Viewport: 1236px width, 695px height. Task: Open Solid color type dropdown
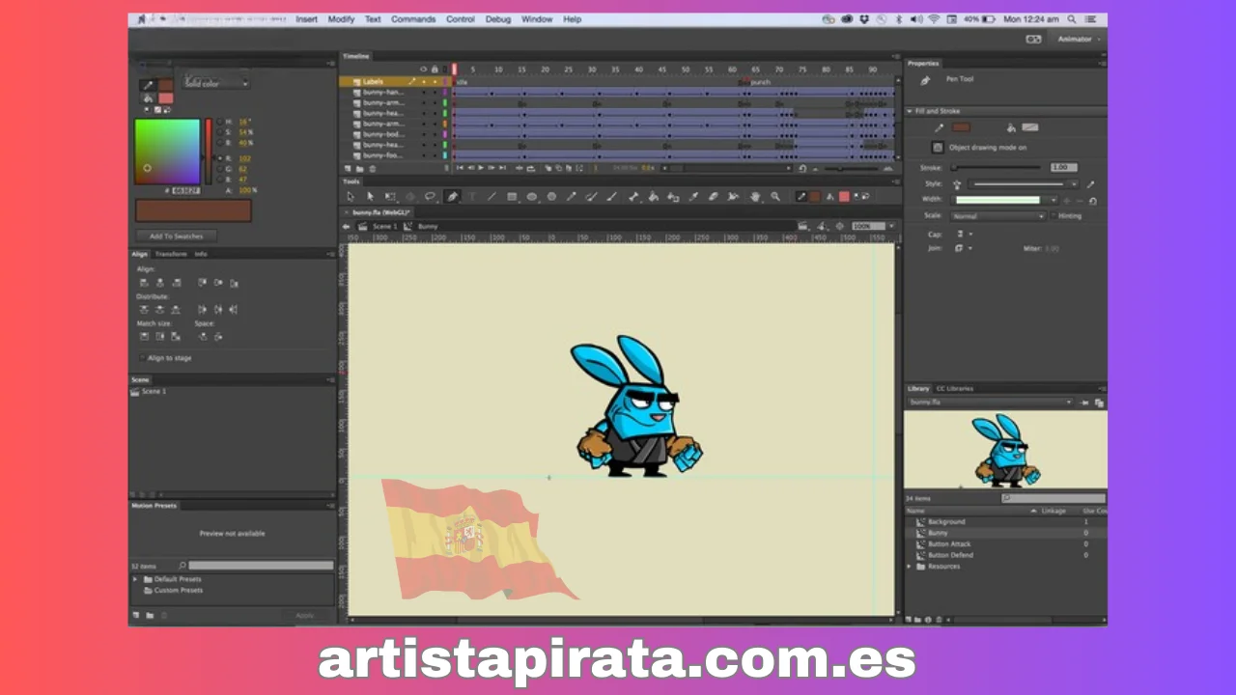[216, 84]
